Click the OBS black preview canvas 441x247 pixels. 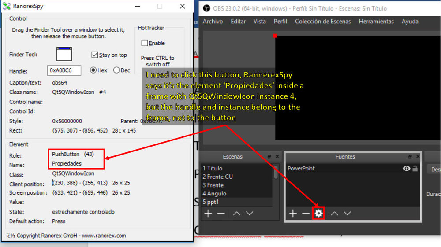click(x=358, y=87)
